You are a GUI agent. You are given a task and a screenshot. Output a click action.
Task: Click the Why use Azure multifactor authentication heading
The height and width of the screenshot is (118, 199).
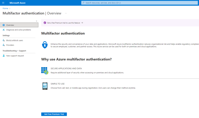[76, 59]
